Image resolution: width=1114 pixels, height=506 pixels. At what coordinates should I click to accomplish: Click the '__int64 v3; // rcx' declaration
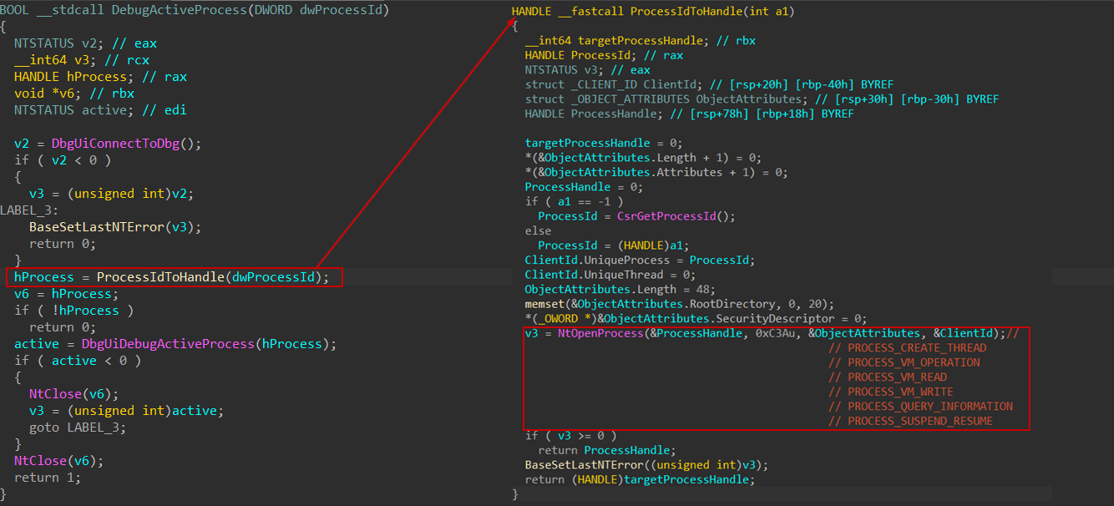[x=82, y=60]
